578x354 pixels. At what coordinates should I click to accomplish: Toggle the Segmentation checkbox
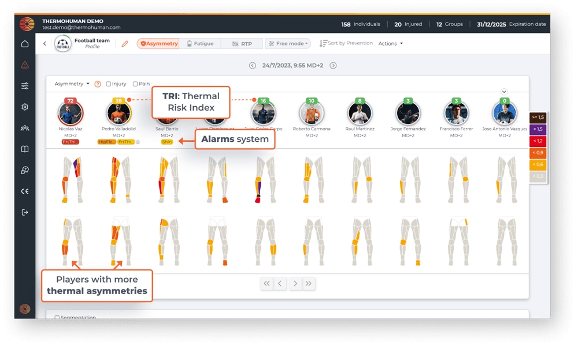click(57, 317)
